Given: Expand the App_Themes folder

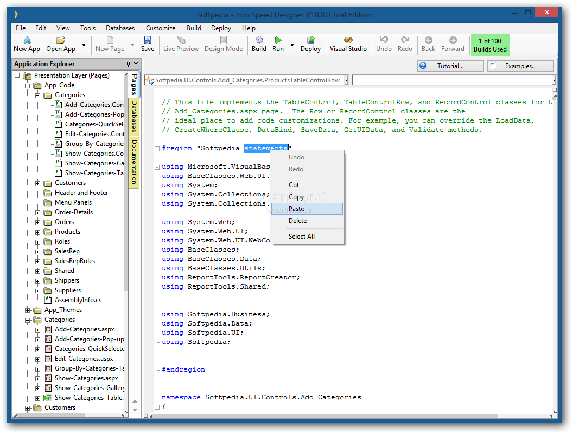Looking at the screenshot, I should [28, 310].
